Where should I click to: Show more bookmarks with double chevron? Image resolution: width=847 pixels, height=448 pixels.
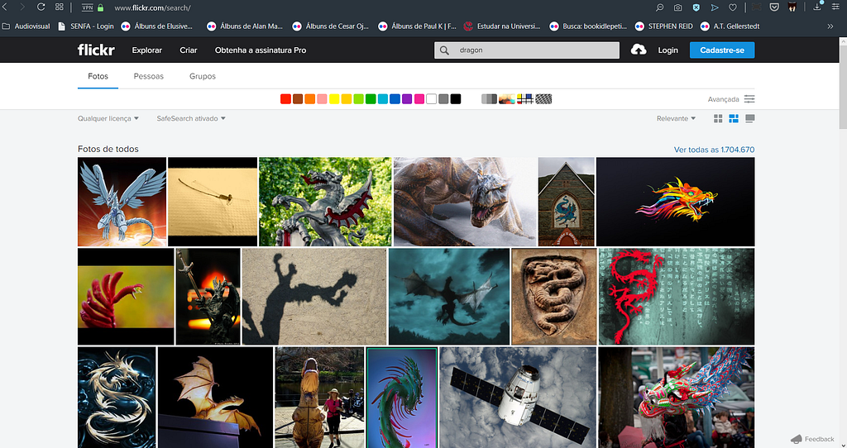pyautogui.click(x=830, y=26)
